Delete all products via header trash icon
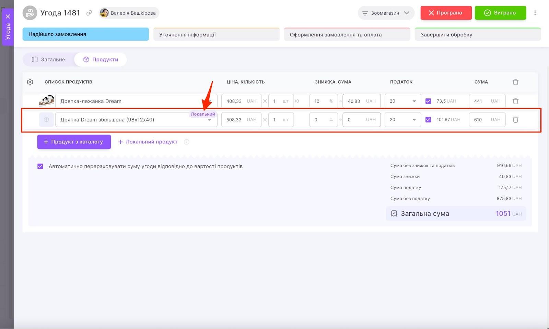The height and width of the screenshot is (329, 549). [x=515, y=82]
